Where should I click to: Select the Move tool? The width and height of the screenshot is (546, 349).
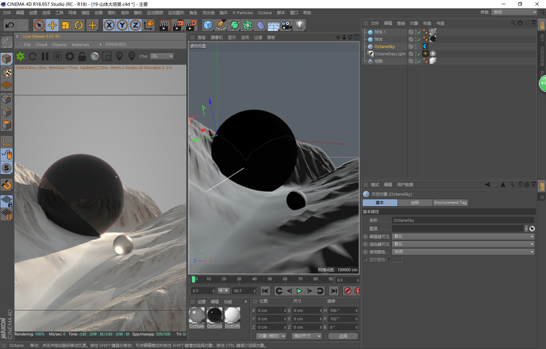(52, 25)
